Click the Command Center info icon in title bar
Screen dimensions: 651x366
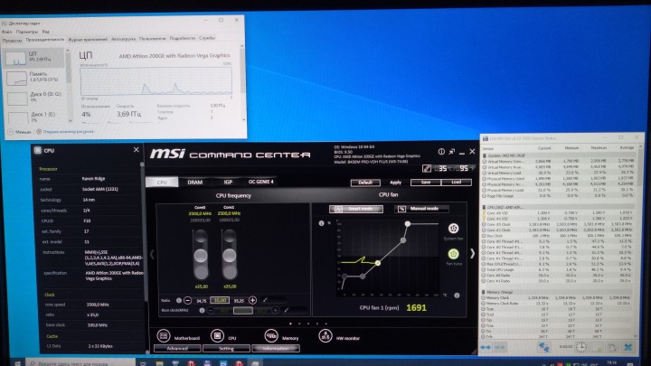click(x=441, y=152)
